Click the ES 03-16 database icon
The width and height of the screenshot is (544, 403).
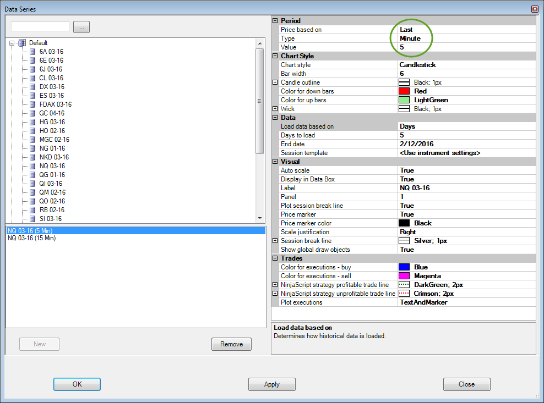click(x=32, y=96)
